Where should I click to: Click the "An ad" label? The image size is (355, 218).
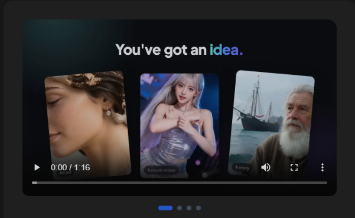66,173
